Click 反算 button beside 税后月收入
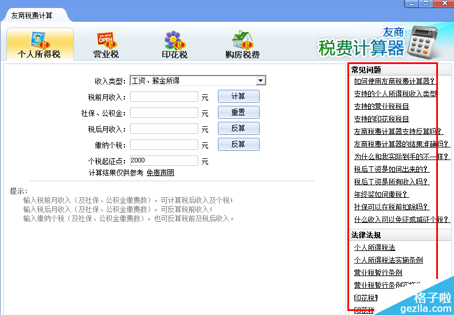The height and width of the screenshot is (315, 454). tap(238, 129)
